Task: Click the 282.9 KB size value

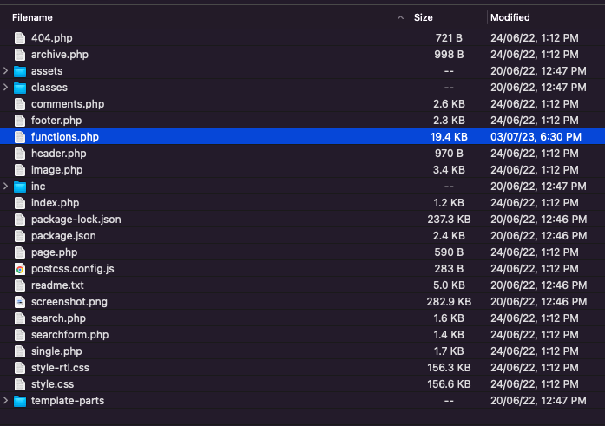Action: coord(449,302)
